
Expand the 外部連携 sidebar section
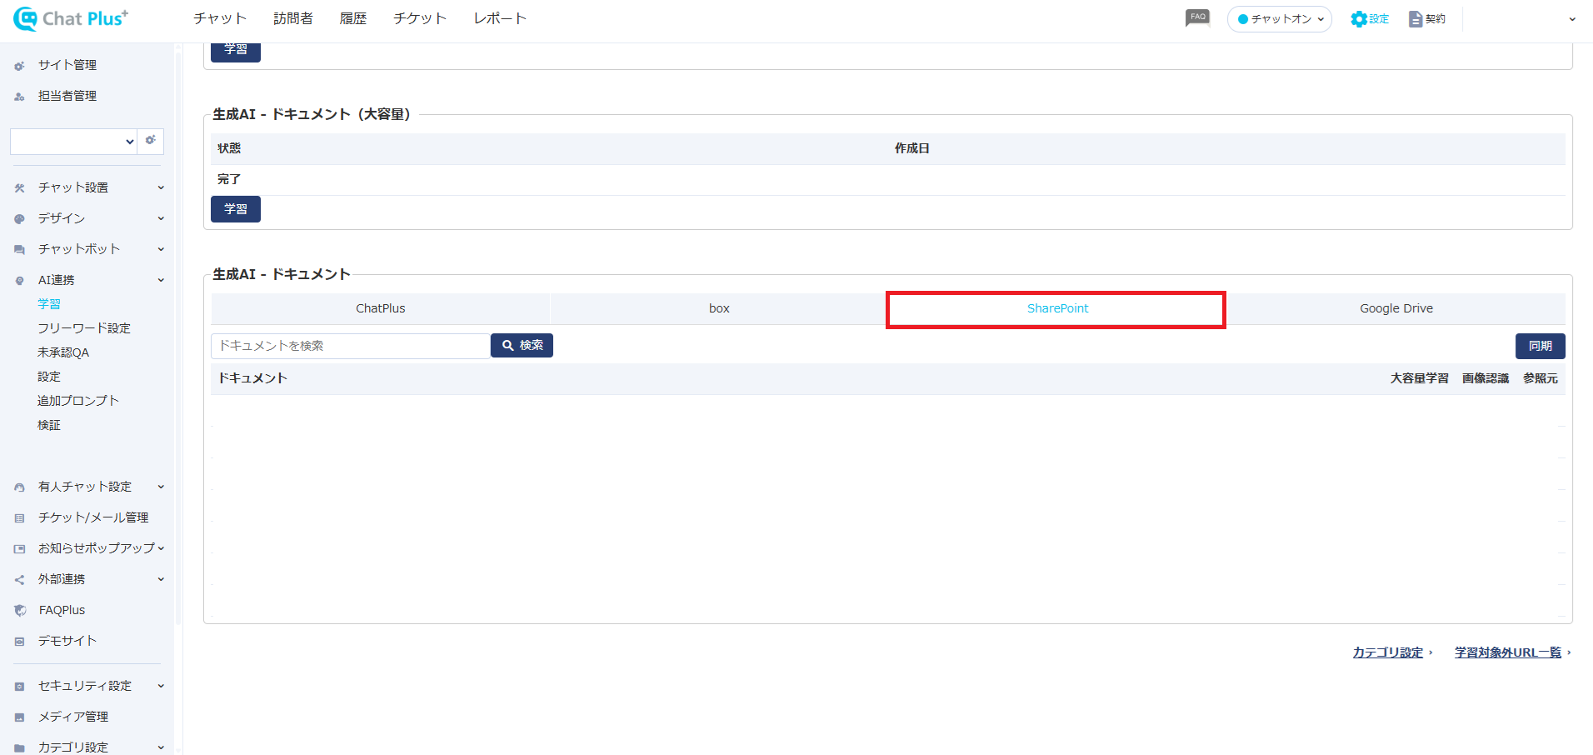tap(161, 579)
